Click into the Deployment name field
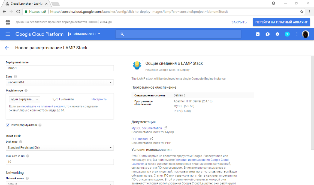The image size is (314, 185). tap(60, 68)
